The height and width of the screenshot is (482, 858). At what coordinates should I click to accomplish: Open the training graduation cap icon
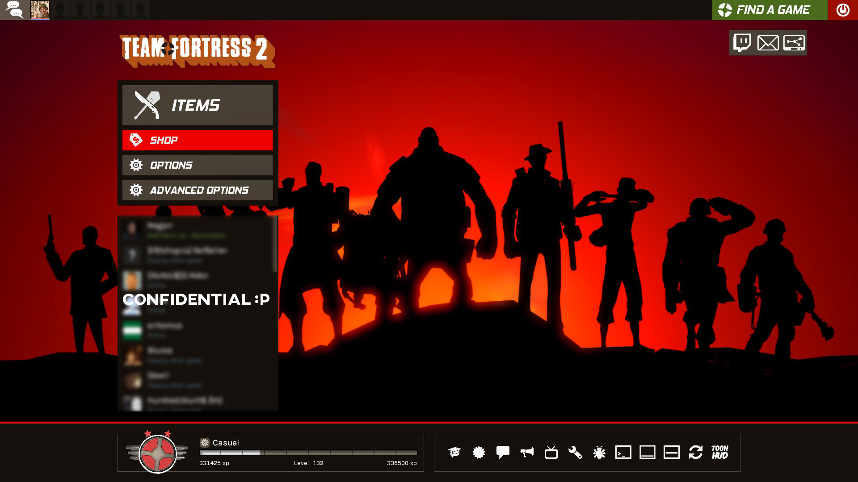click(454, 452)
